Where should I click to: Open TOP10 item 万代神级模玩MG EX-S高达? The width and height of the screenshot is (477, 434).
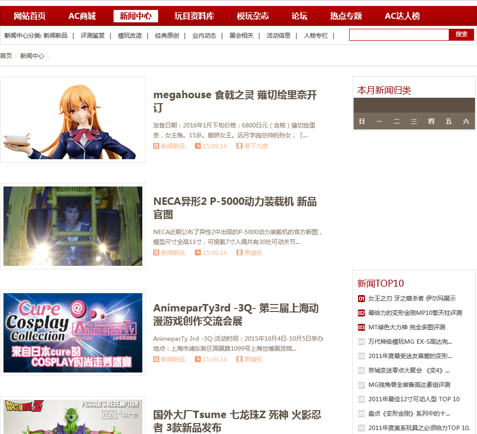410,341
